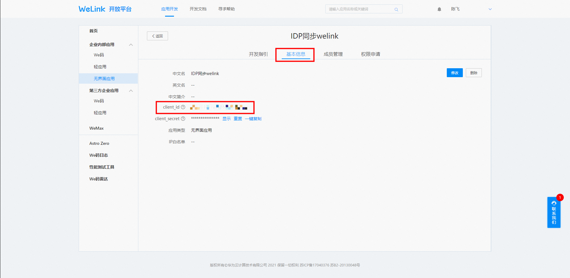The image size is (570, 278).
Task: Open the 应用开发 top menu
Action: pos(170,9)
